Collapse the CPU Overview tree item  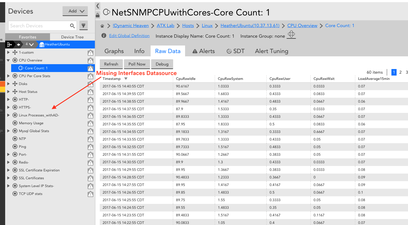(8, 60)
